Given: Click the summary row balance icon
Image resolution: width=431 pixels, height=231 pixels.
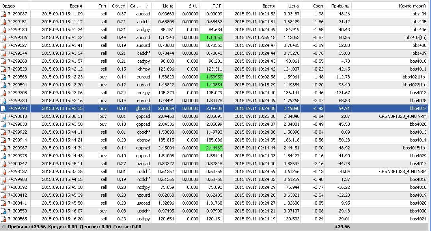Looking at the screenshot, I should point(4,227).
